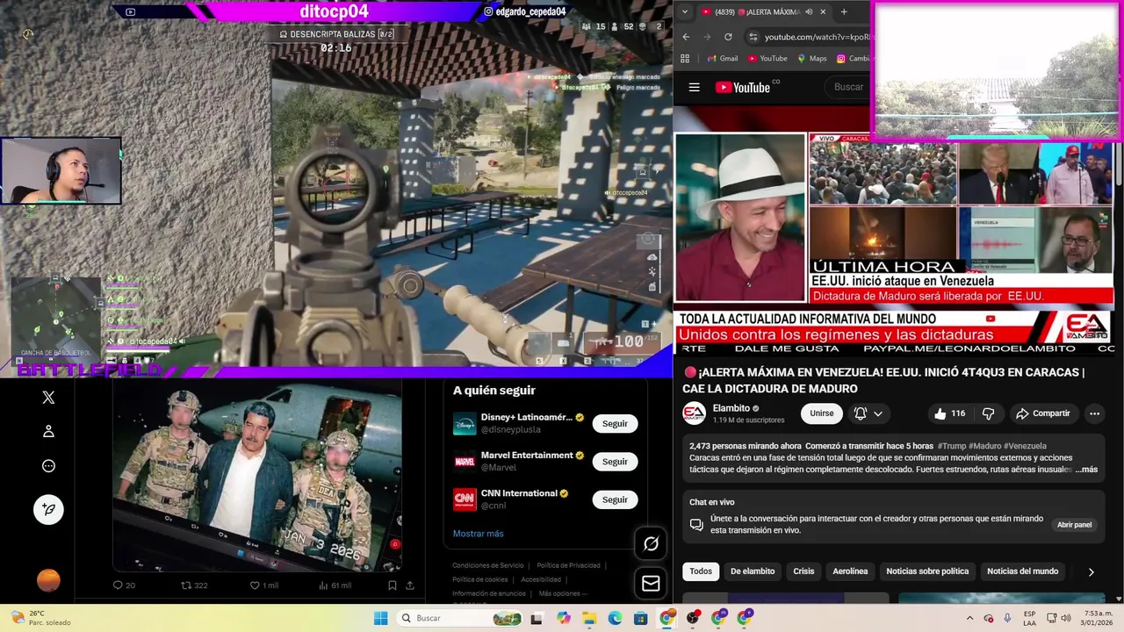Open Microsoft Store from the taskbar
Image resolution: width=1124 pixels, height=632 pixels.
point(640,618)
